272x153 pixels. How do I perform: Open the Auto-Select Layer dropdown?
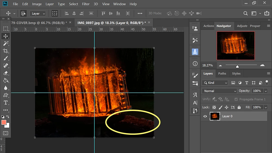tap(38, 14)
